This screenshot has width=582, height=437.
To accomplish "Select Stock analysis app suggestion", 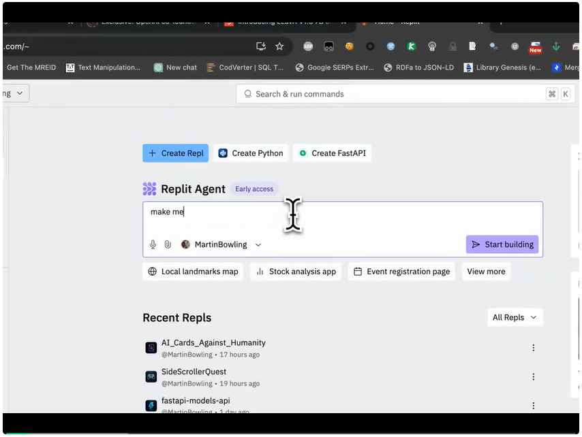I will click(x=296, y=272).
